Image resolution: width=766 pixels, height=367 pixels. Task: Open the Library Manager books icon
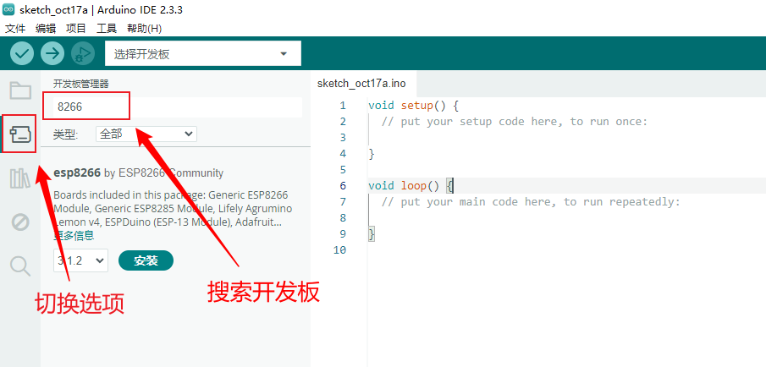pyautogui.click(x=20, y=178)
